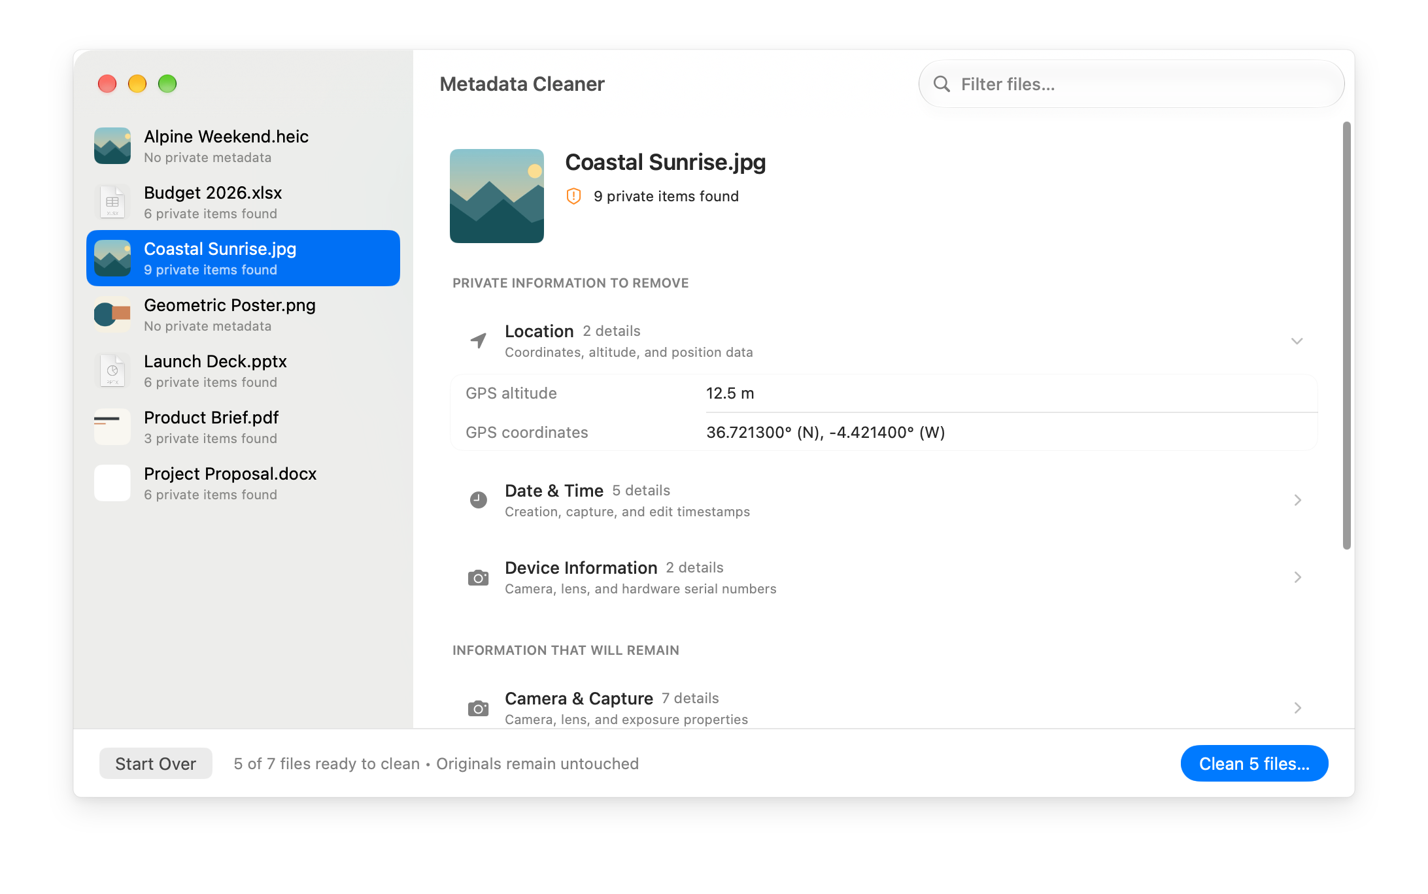Click the Coastal Sunrise.jpg sidebar thumbnail icon

(x=112, y=258)
